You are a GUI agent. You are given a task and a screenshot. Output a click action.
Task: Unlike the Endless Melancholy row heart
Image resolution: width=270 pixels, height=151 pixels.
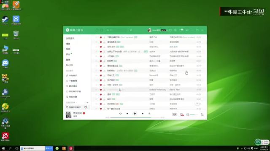(x=101, y=90)
